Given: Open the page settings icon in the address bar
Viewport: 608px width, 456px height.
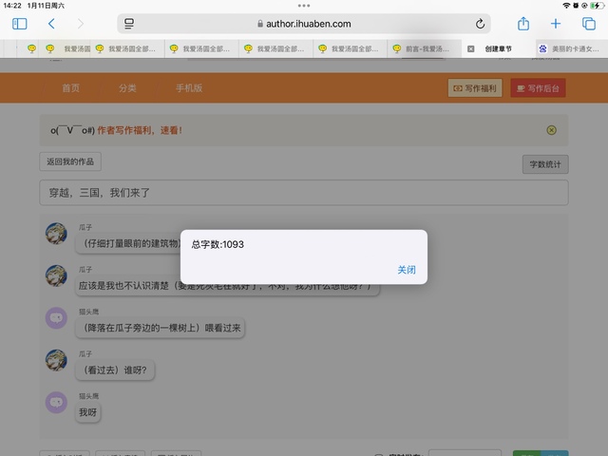Looking at the screenshot, I should pos(130,24).
